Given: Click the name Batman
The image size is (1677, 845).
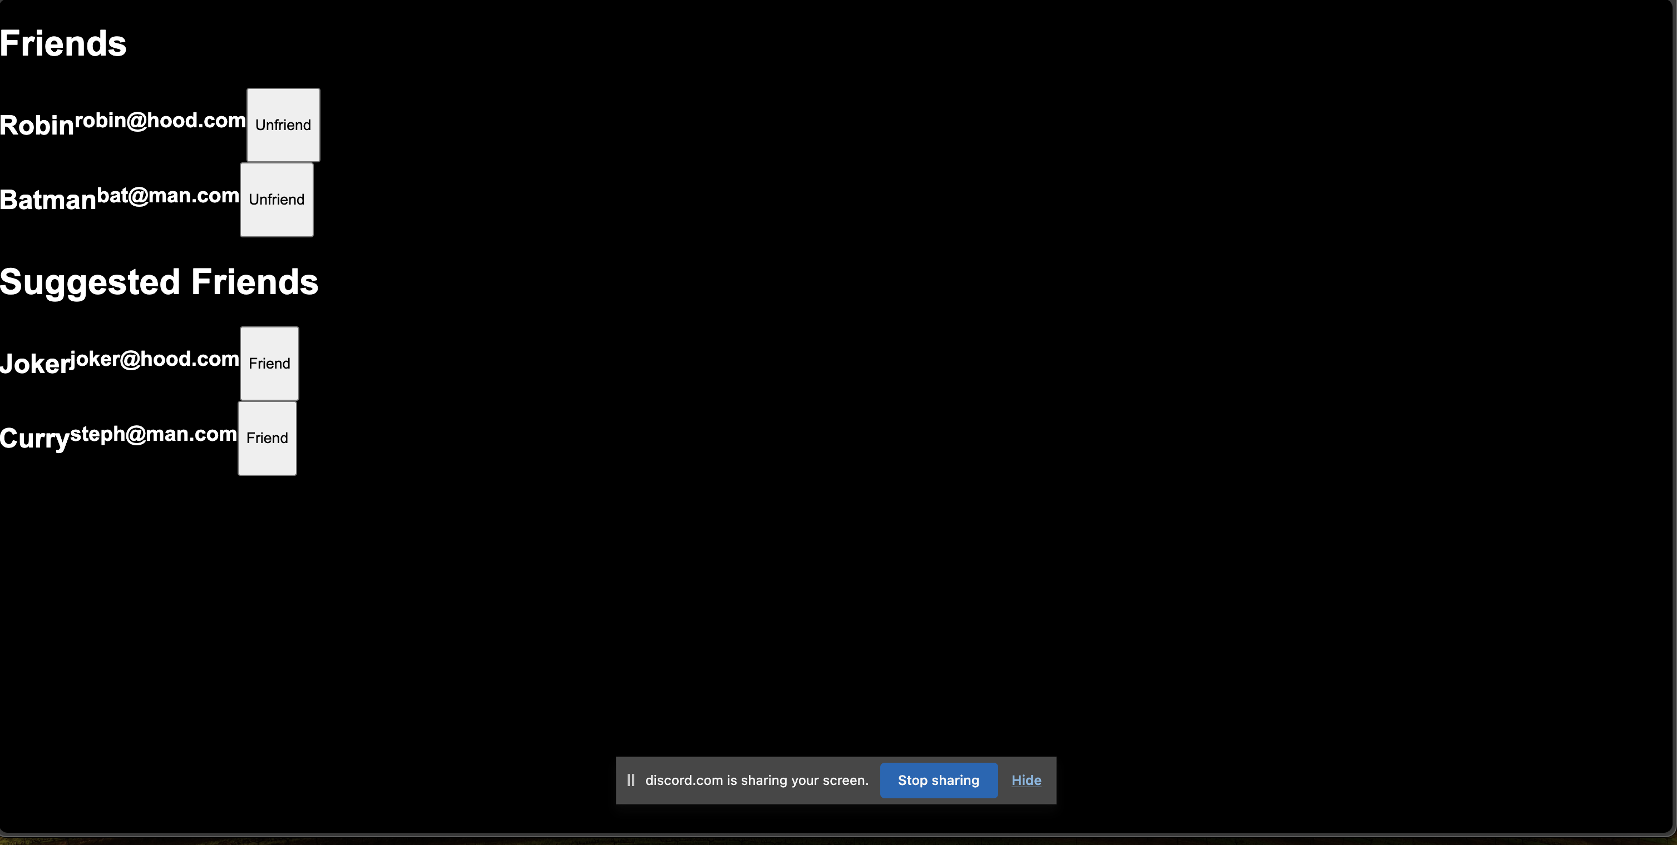Looking at the screenshot, I should pyautogui.click(x=47, y=200).
